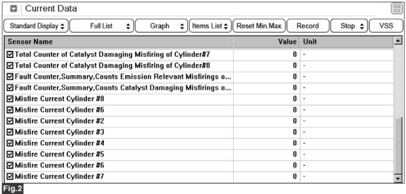Image resolution: width=406 pixels, height=194 pixels.
Task: Open the Graph dropdown
Action: pyautogui.click(x=162, y=26)
